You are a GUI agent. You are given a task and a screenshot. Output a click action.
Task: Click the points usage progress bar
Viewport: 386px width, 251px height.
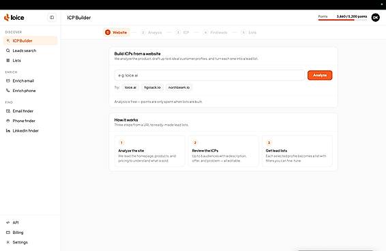point(342,20)
